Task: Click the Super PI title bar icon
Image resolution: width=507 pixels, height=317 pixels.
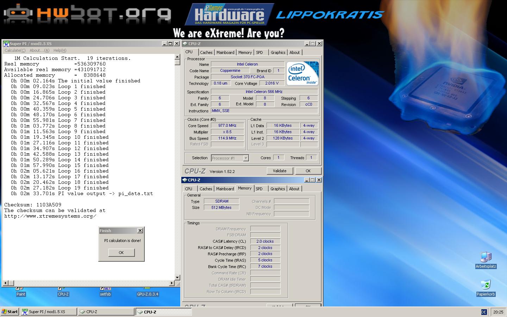Action: pyautogui.click(x=6, y=43)
